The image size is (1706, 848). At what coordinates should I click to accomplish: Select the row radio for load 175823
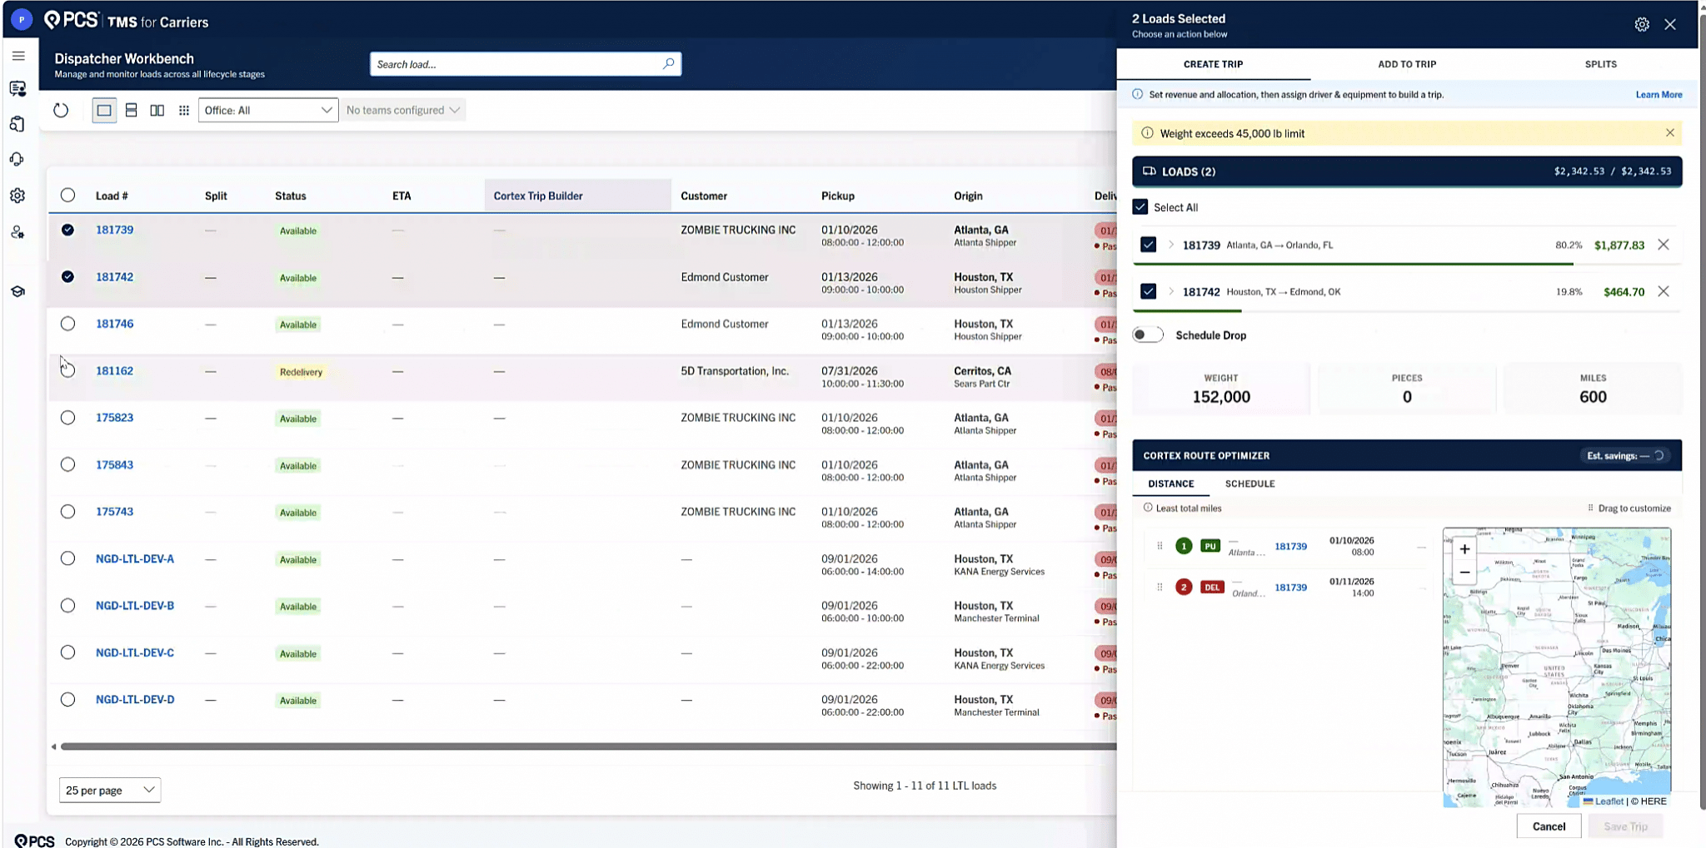[x=67, y=418]
